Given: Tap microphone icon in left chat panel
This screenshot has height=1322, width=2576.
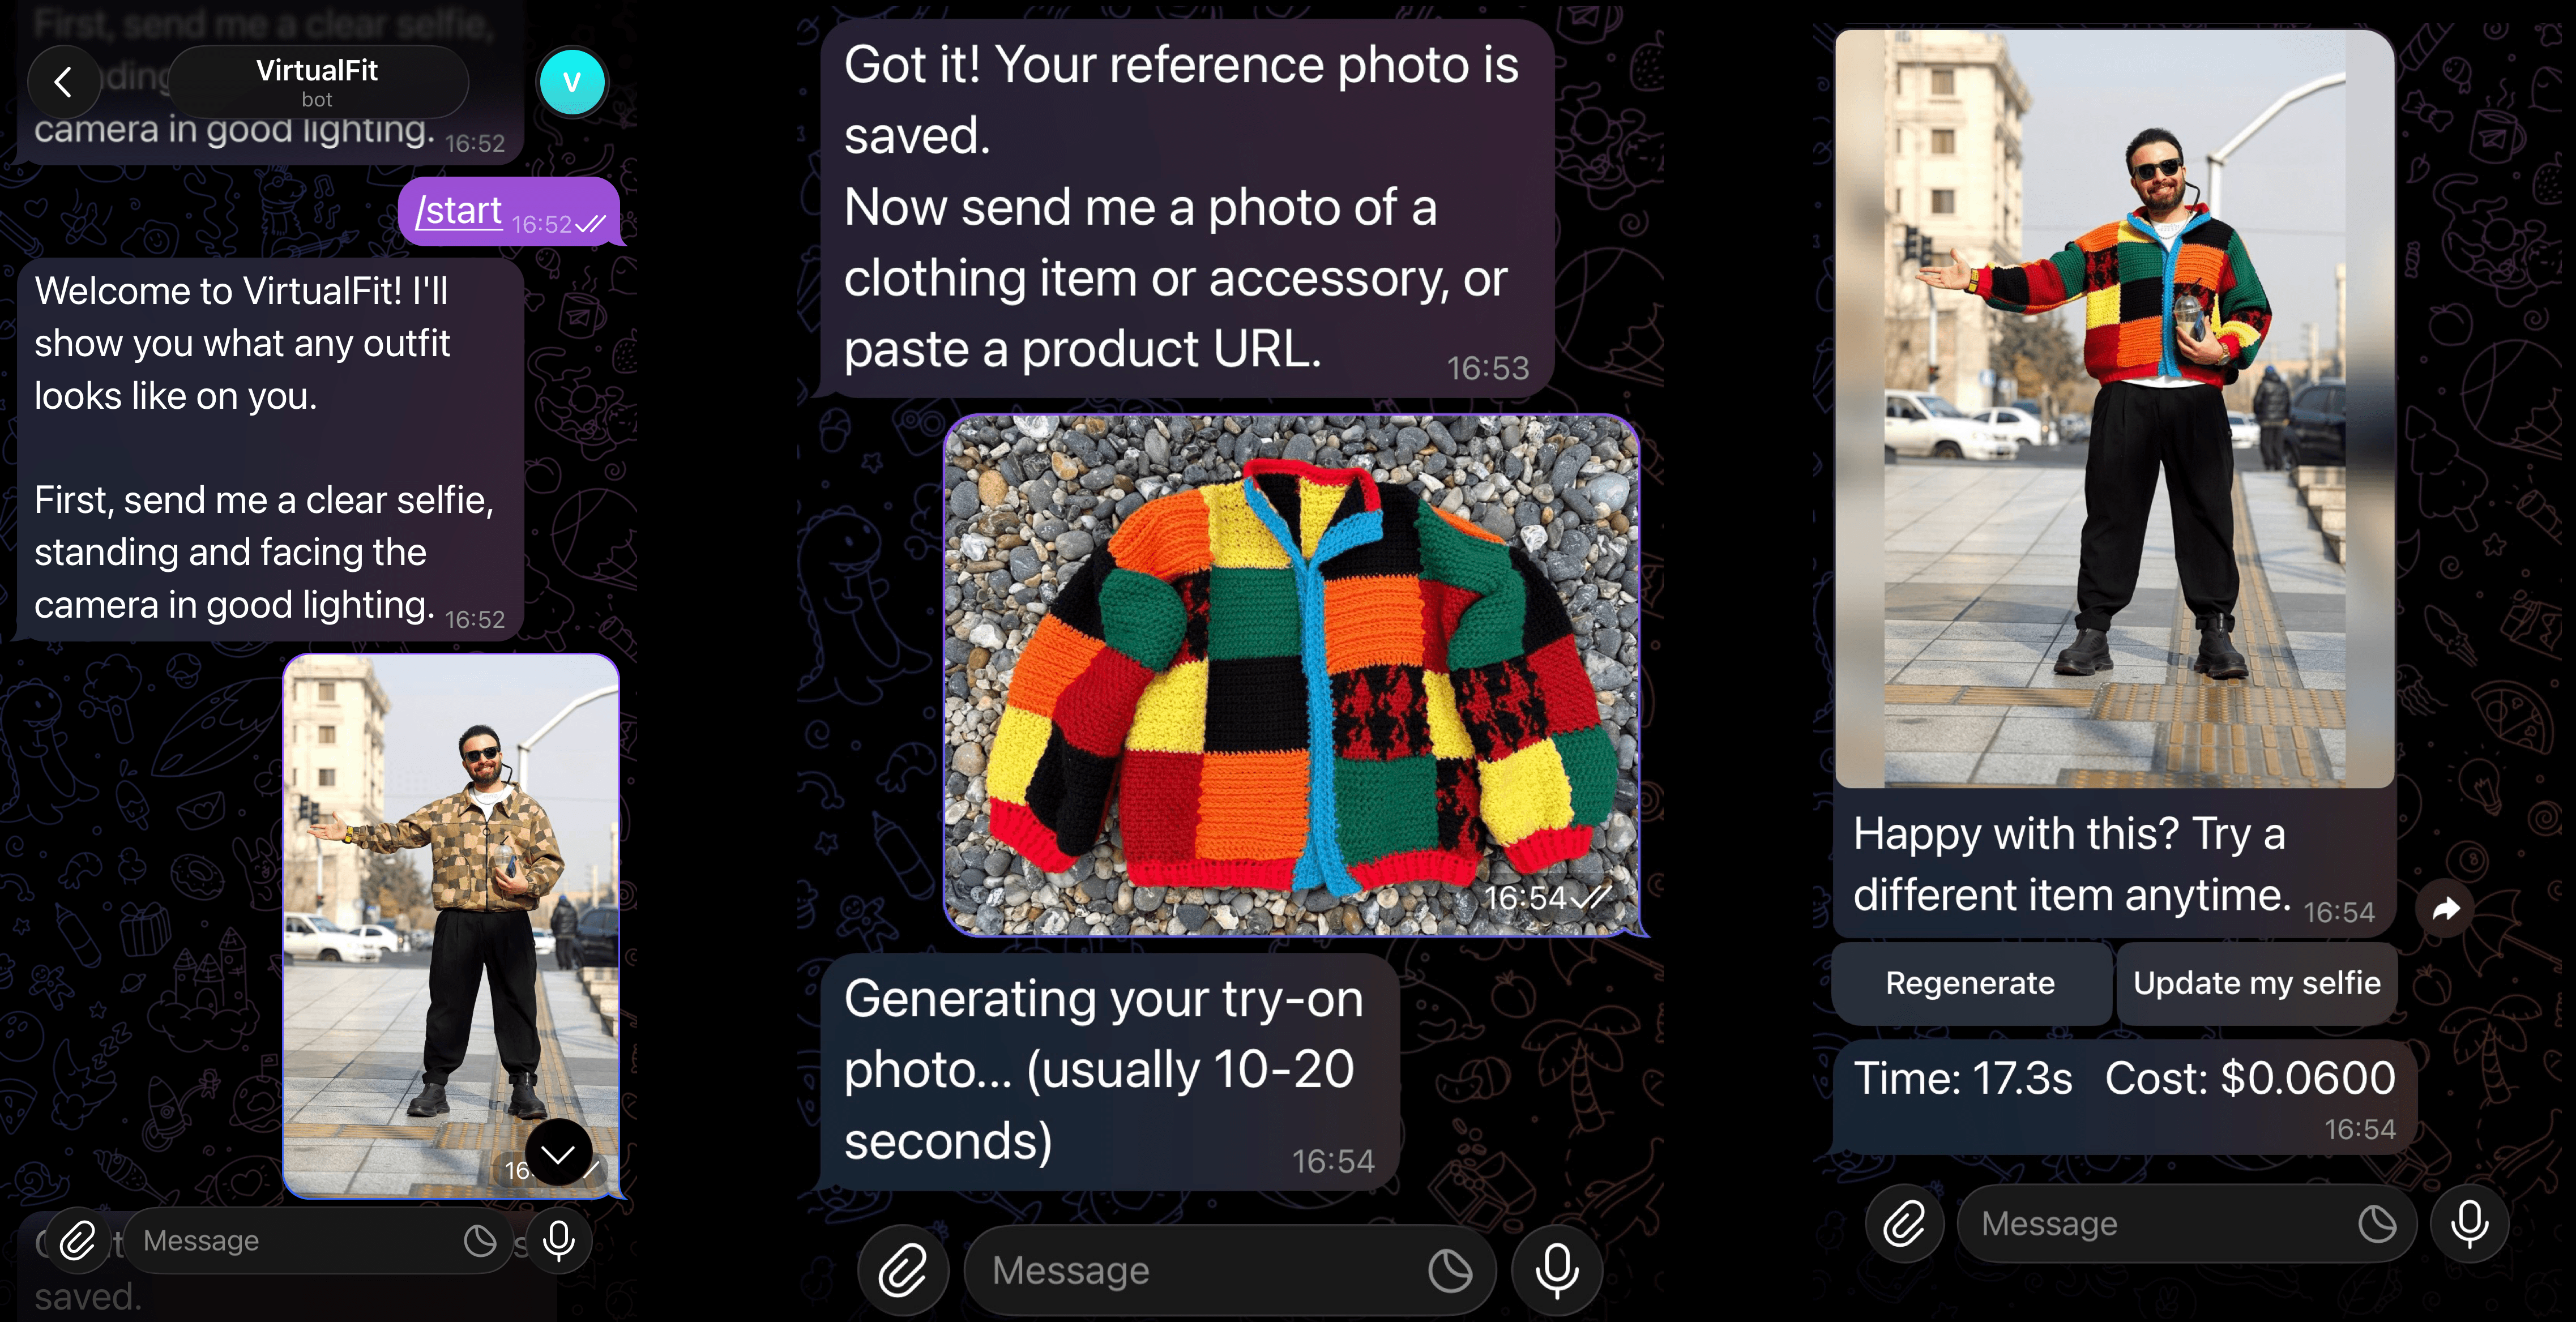Looking at the screenshot, I should [x=559, y=1241].
